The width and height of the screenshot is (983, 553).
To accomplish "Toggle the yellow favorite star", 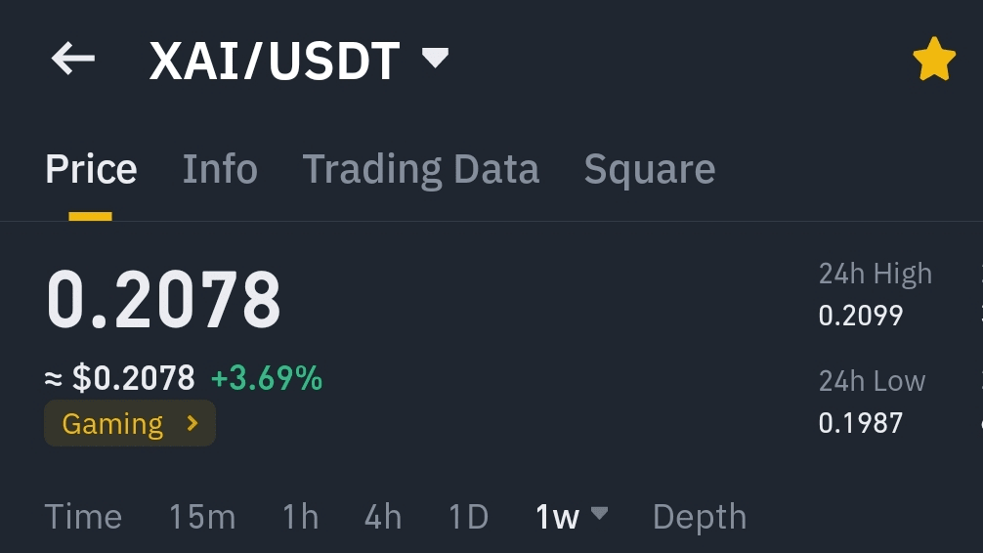I will [933, 60].
